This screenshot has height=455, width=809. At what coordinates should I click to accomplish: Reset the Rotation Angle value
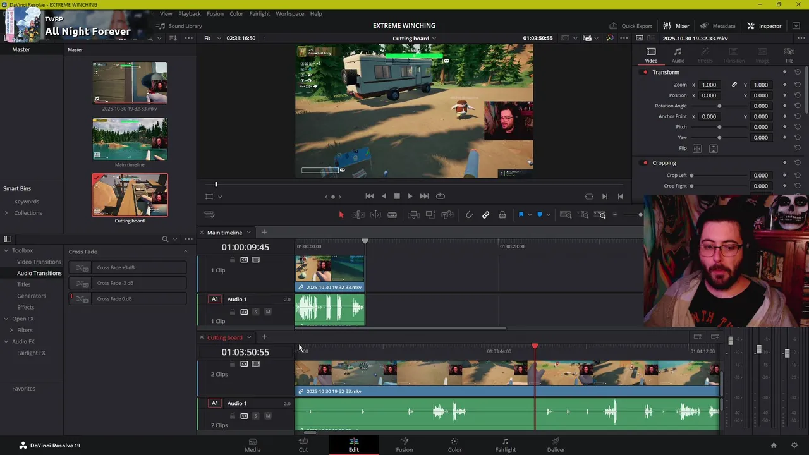pyautogui.click(x=797, y=106)
